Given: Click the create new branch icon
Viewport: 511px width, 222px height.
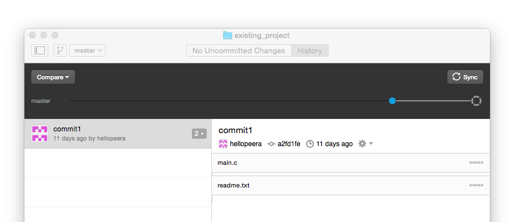Looking at the screenshot, I should pos(60,50).
